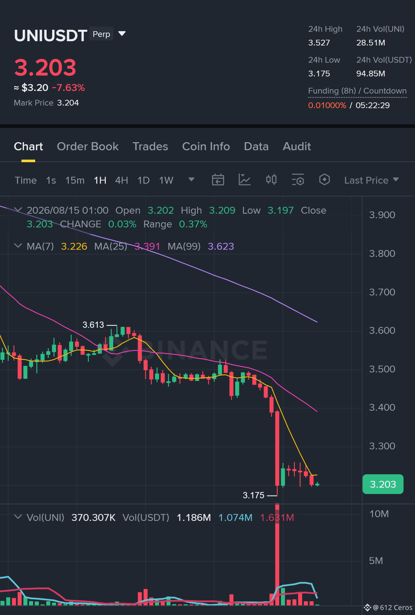Click the funding rate 0.01000% value
The width and height of the screenshot is (415, 615).
tap(327, 105)
